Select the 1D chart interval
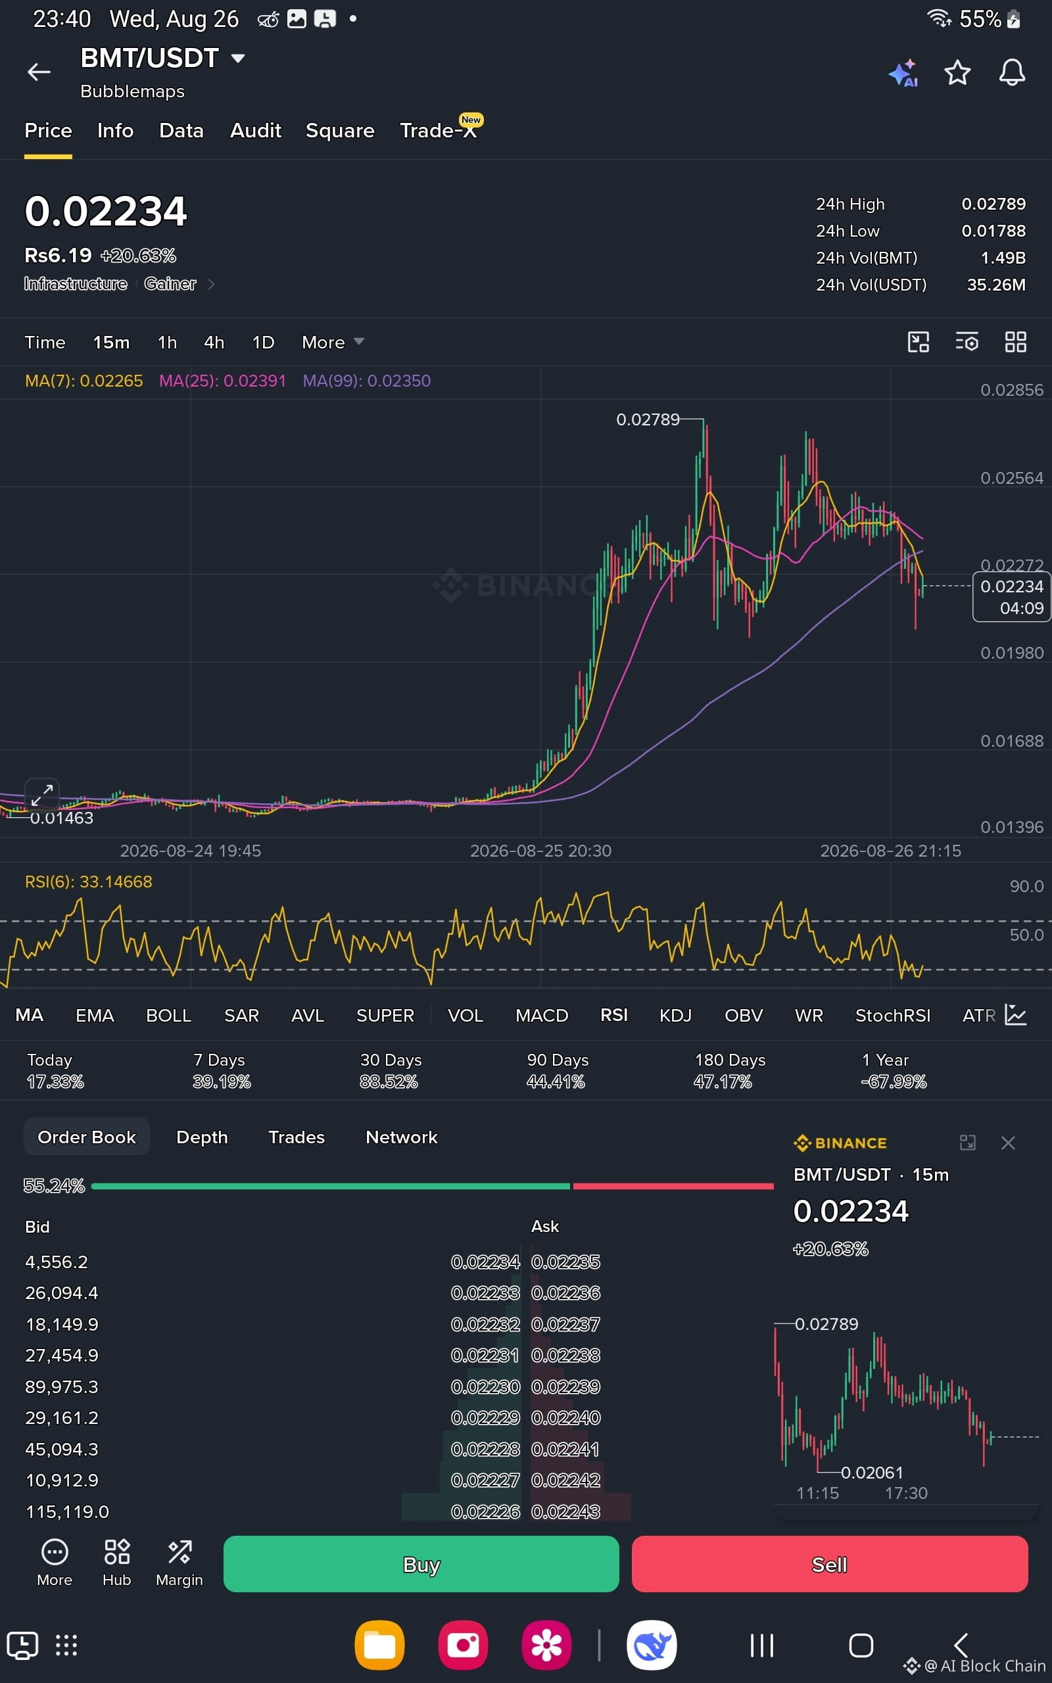The image size is (1052, 1683). pos(263,342)
